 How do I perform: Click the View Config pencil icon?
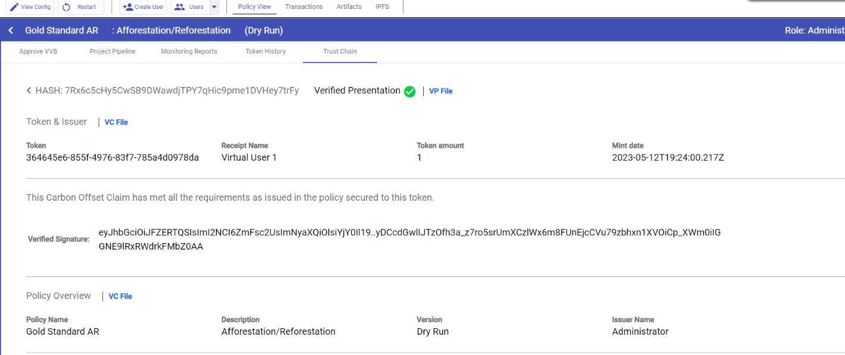[x=14, y=7]
